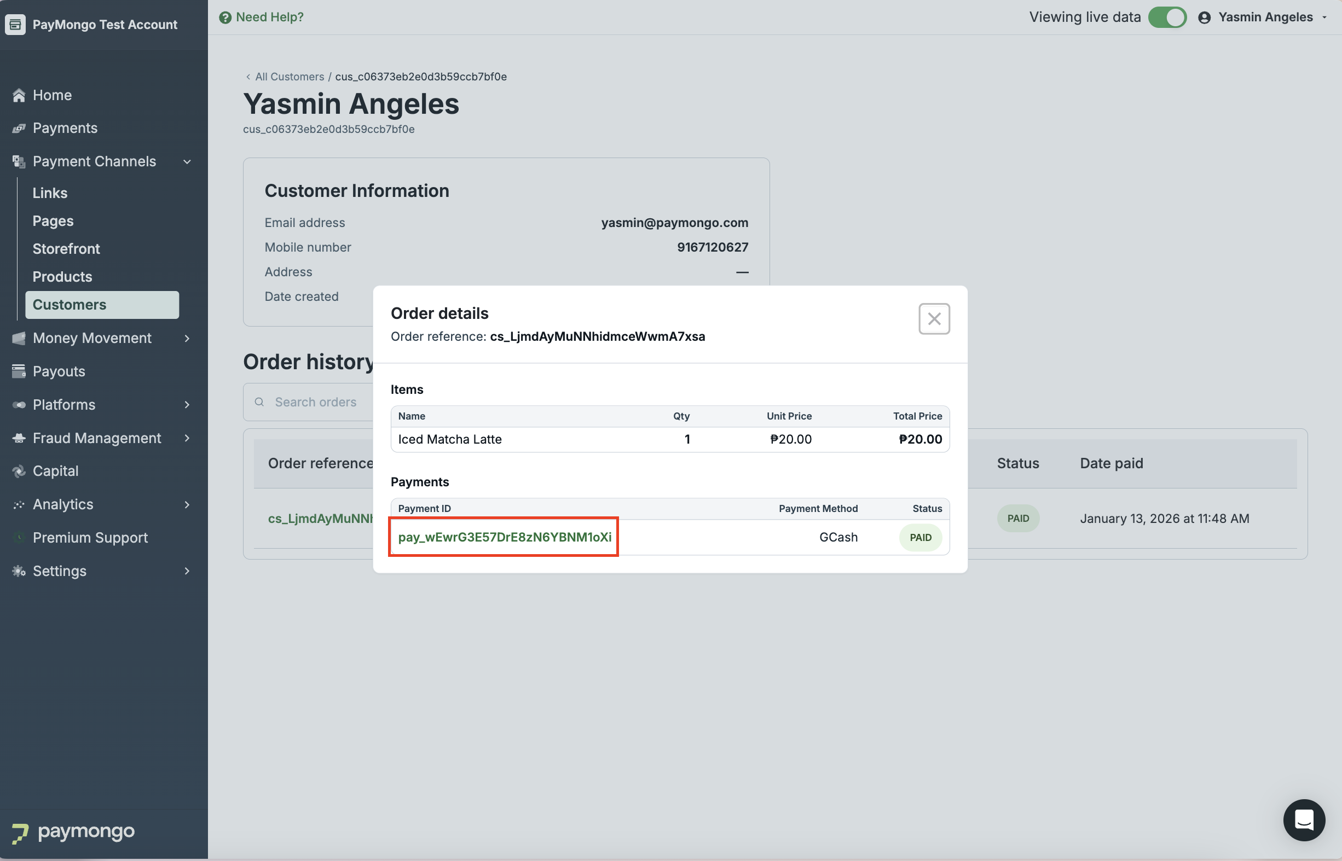Open the Yasmin Angeles account dropdown arrow

point(1324,18)
